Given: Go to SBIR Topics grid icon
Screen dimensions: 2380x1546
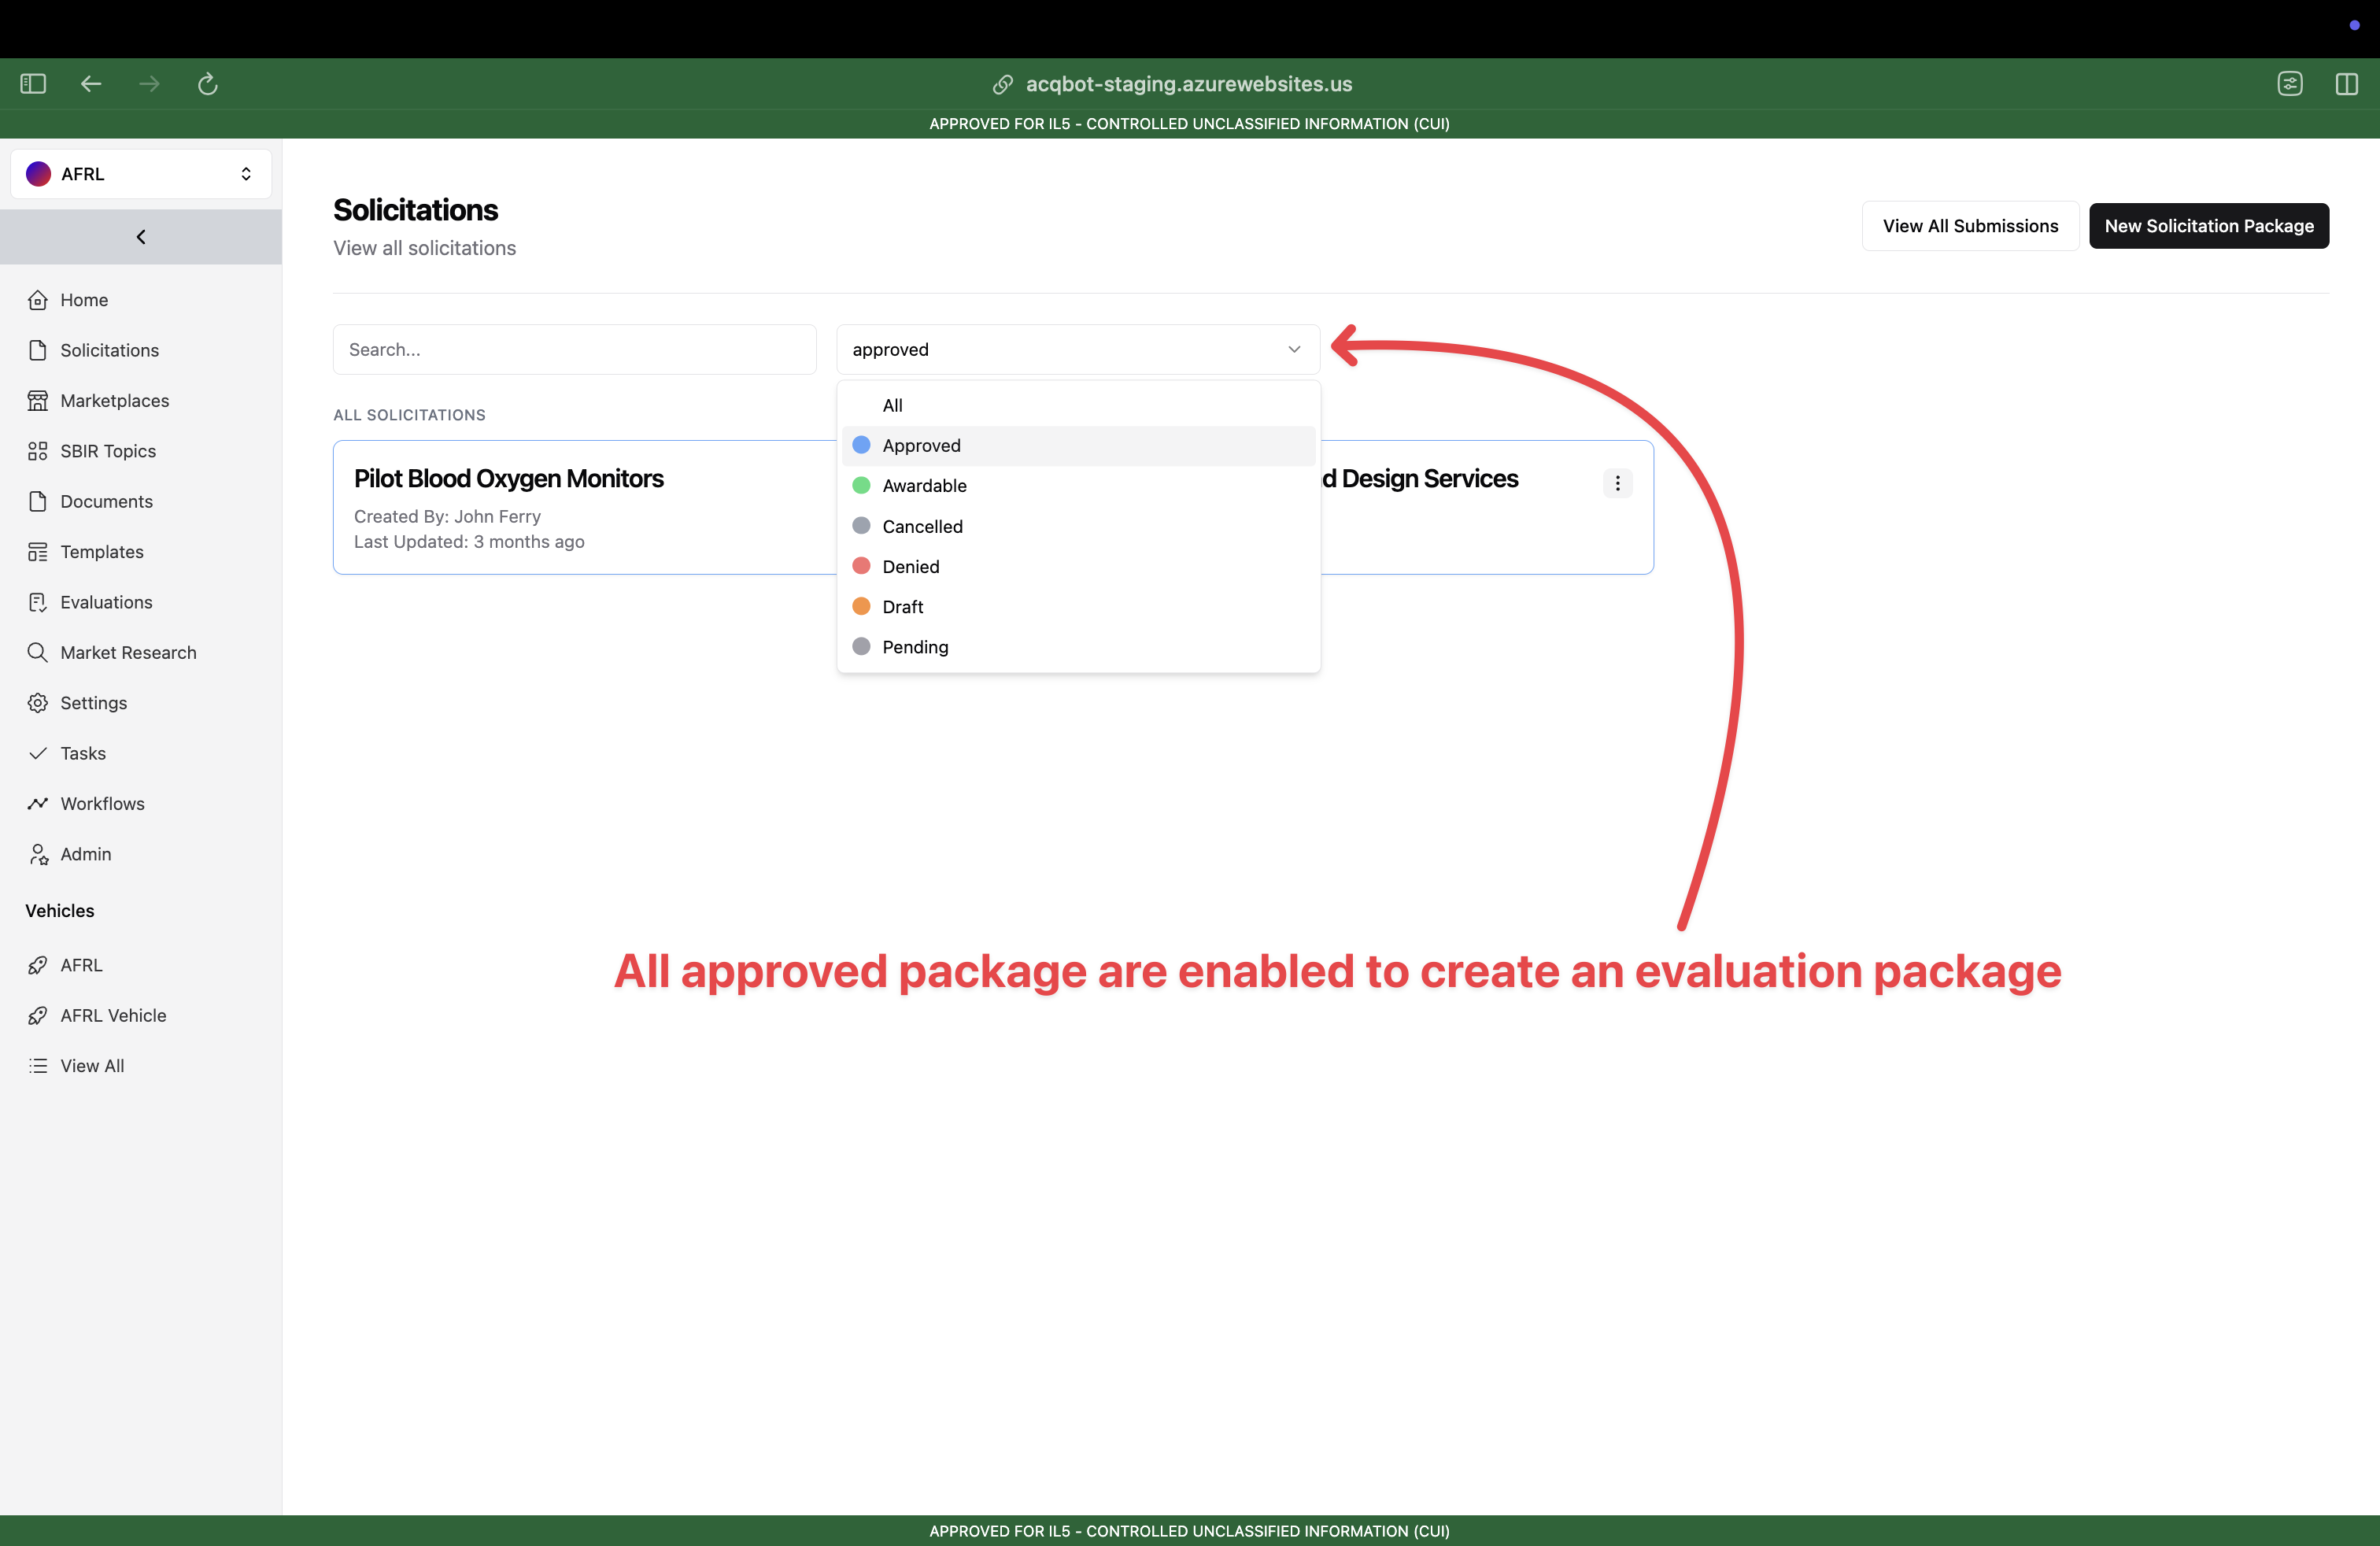Looking at the screenshot, I should point(38,451).
